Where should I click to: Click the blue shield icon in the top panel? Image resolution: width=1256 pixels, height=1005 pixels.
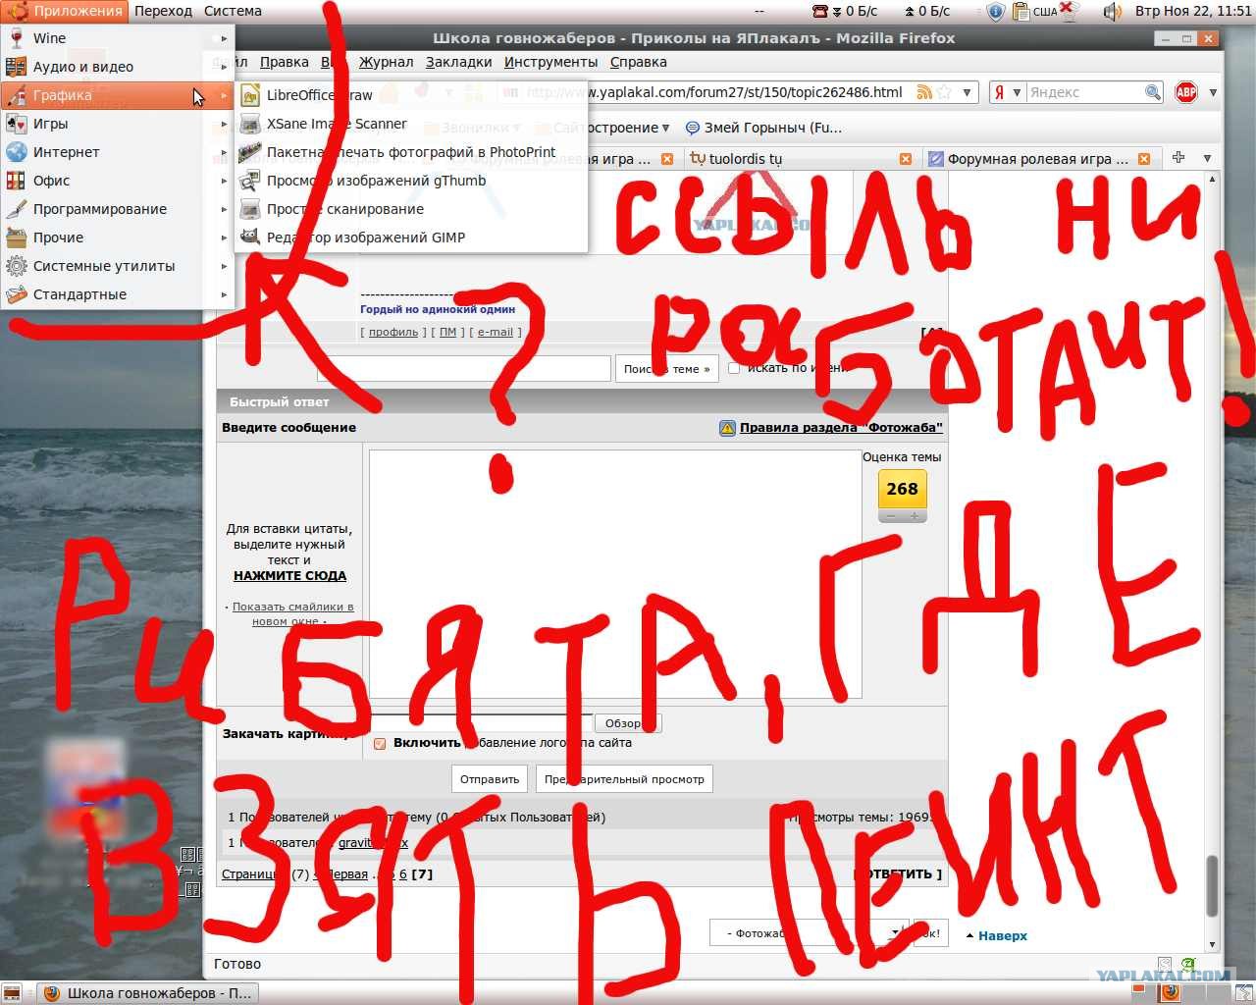[x=995, y=12]
